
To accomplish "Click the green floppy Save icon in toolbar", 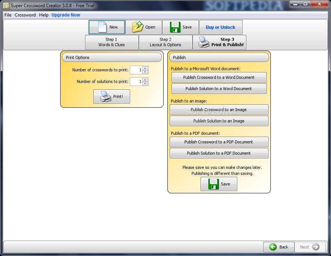I will pyautogui.click(x=175, y=27).
